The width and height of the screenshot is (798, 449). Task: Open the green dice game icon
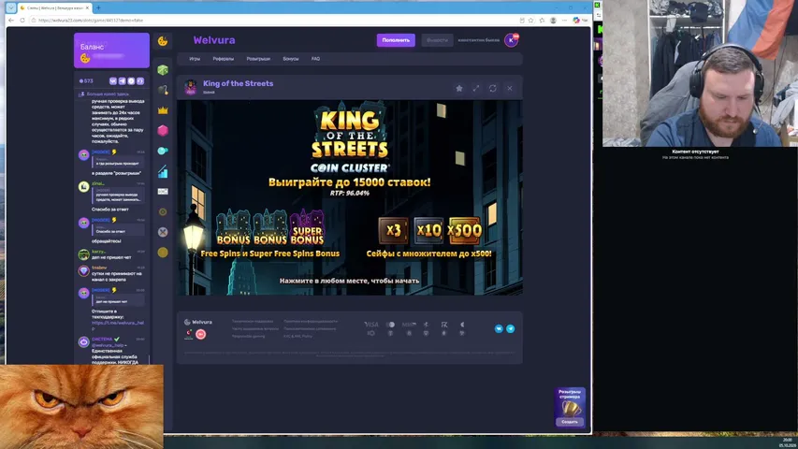(x=163, y=70)
